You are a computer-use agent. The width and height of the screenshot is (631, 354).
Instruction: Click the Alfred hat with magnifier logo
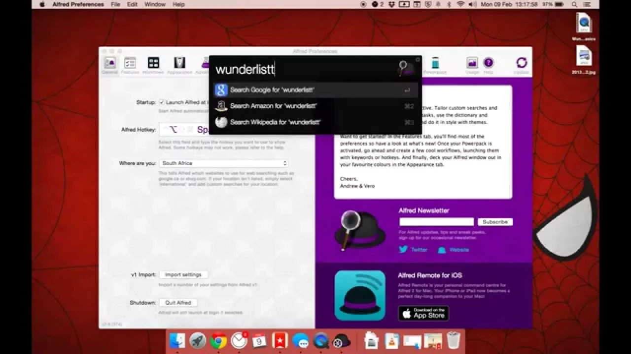pyautogui.click(x=359, y=231)
